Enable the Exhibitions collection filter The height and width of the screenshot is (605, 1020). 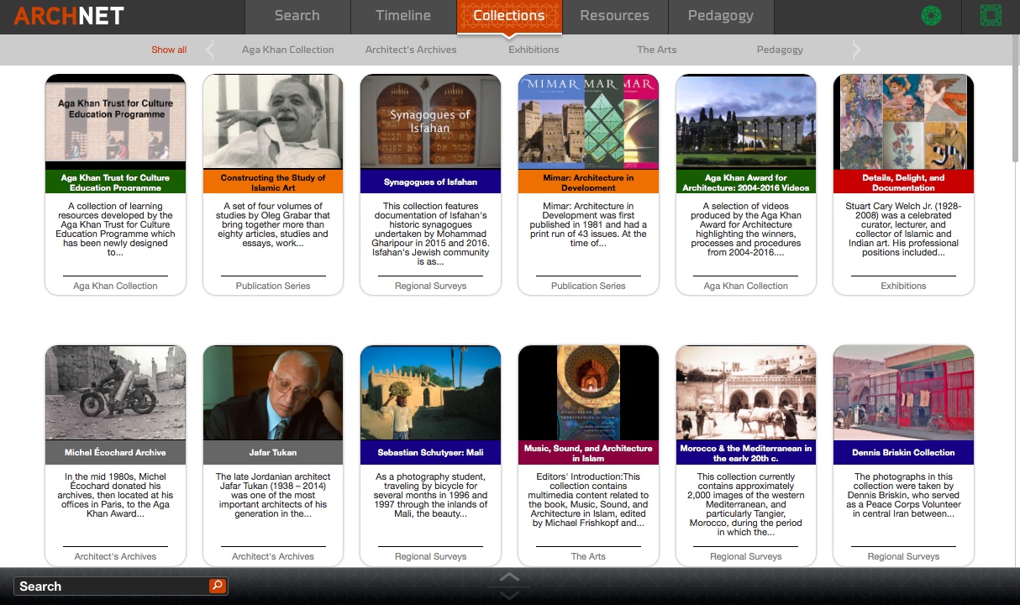tap(533, 50)
